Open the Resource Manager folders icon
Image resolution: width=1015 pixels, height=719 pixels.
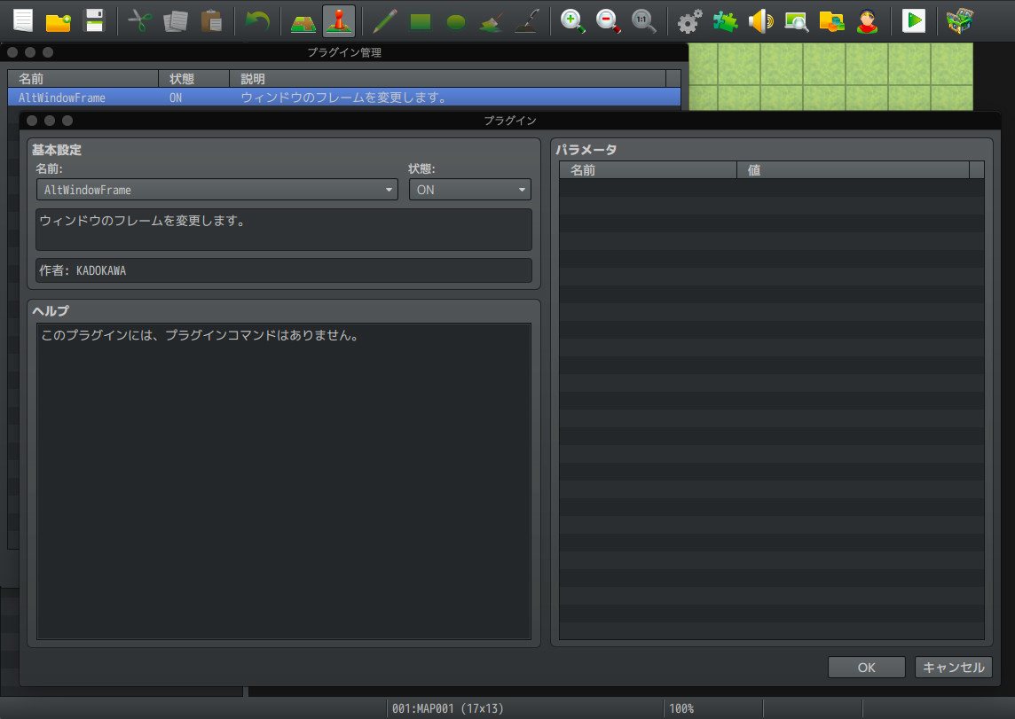[x=830, y=20]
